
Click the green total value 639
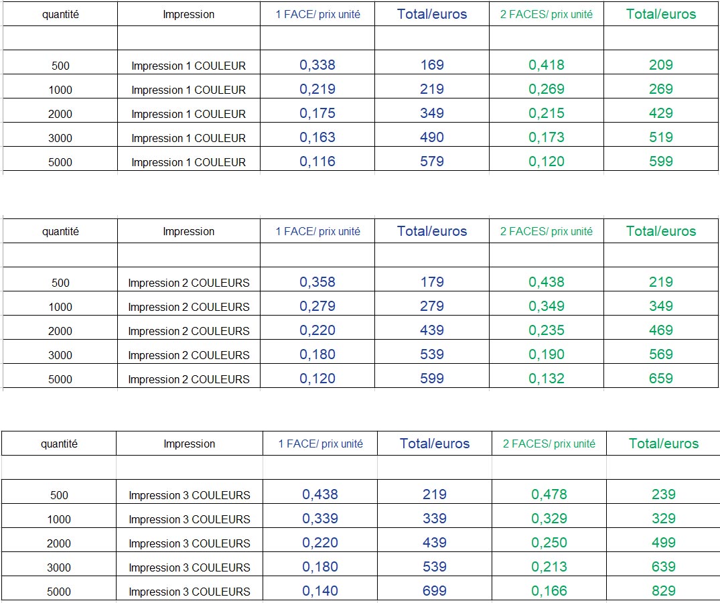[663, 567]
